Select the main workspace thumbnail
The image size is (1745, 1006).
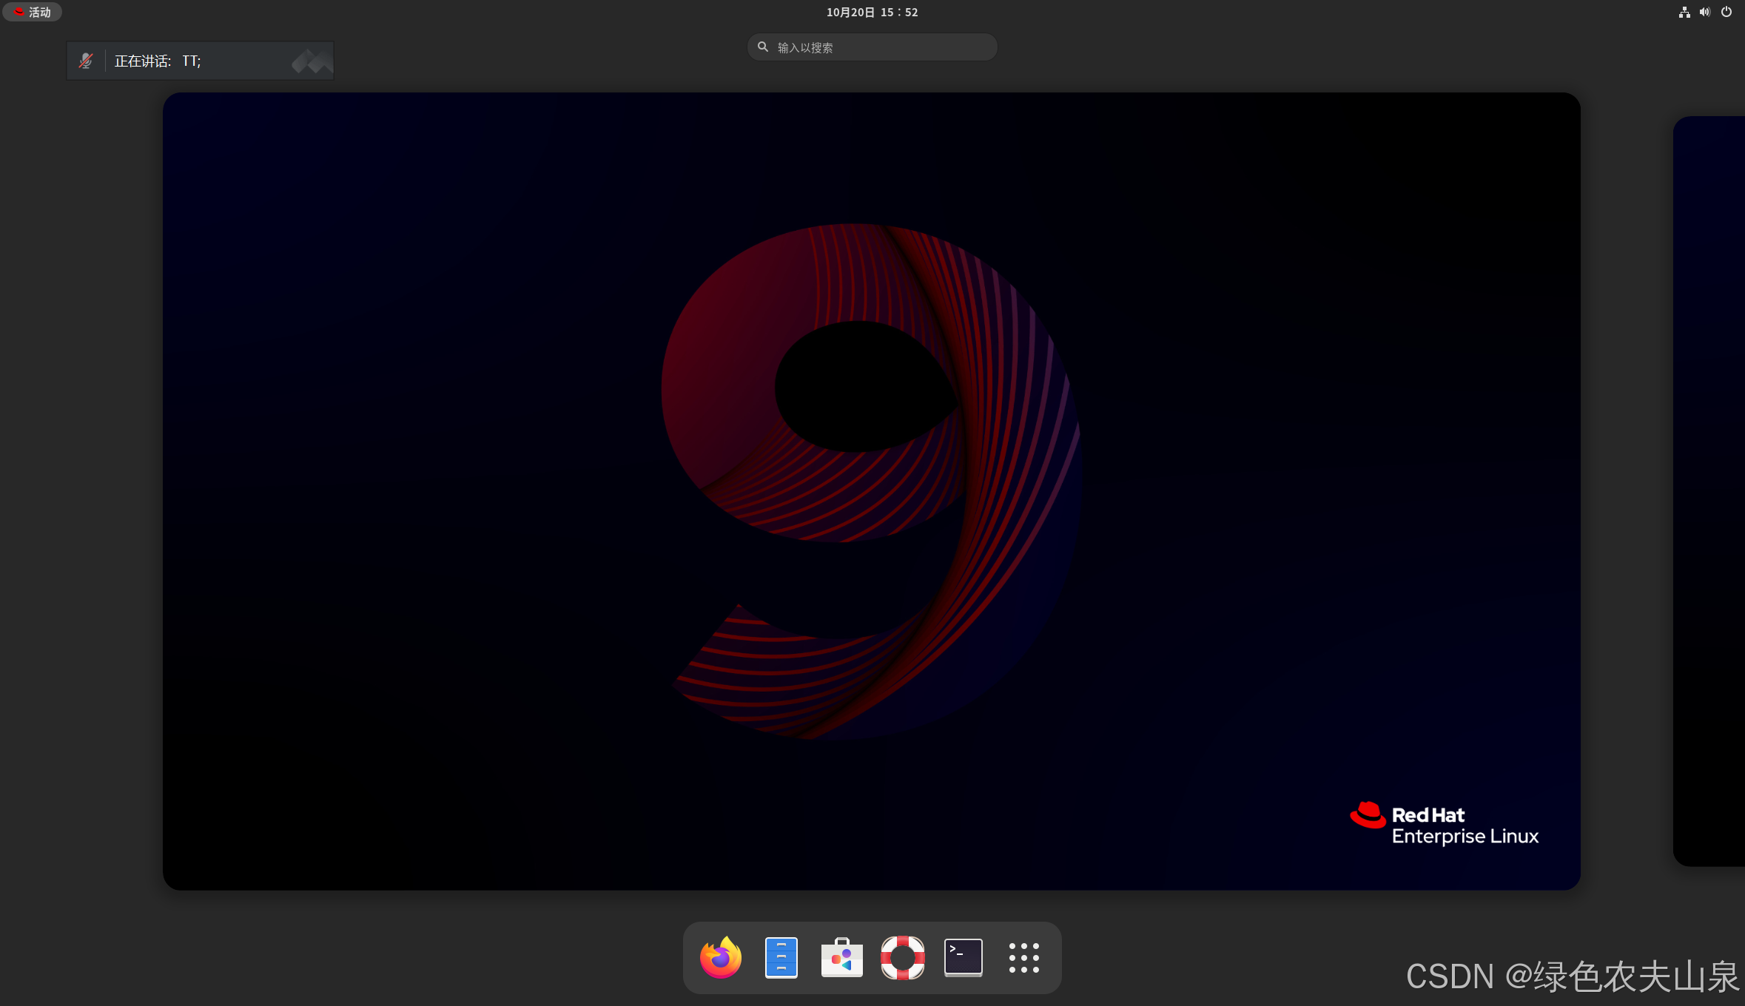point(871,490)
